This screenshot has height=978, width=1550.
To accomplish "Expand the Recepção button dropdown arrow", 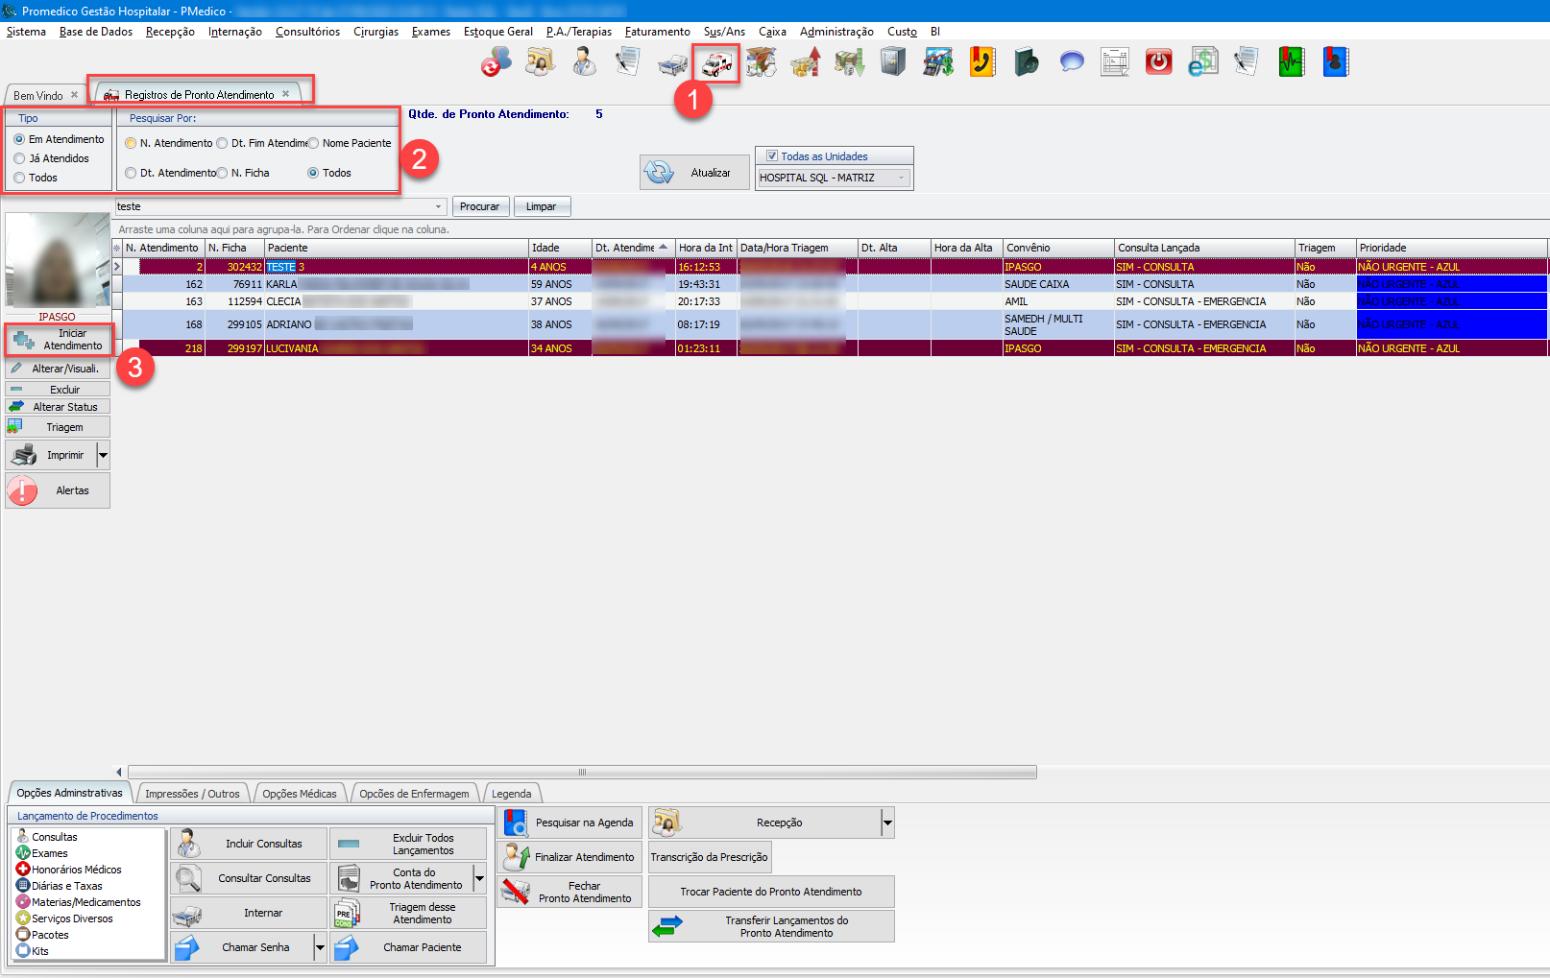I will coord(887,823).
